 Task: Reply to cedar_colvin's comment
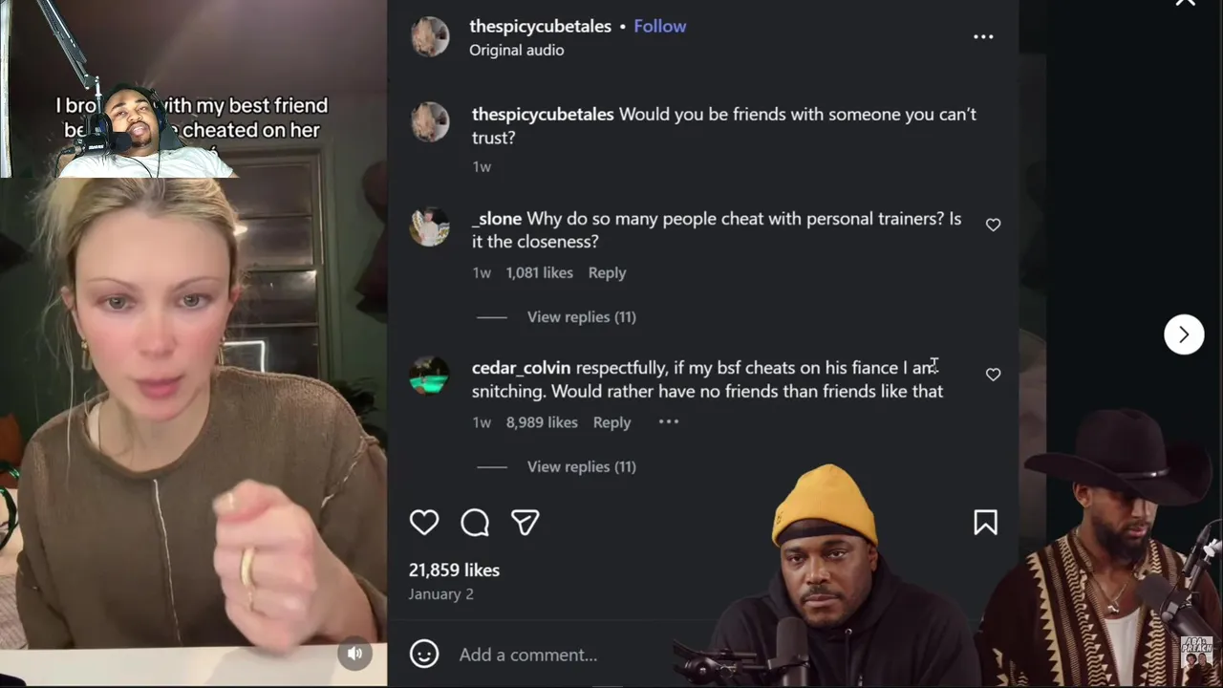(x=611, y=421)
